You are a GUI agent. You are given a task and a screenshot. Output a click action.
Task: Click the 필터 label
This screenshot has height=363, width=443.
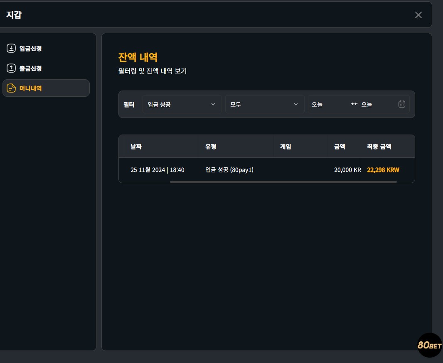click(129, 105)
